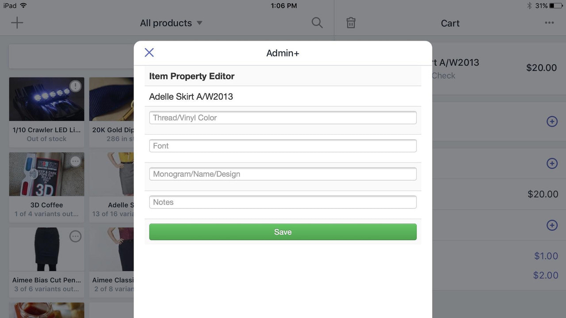Screen dimensions: 566x318
Task: Edit the $1.00 price entry
Action: (546, 256)
